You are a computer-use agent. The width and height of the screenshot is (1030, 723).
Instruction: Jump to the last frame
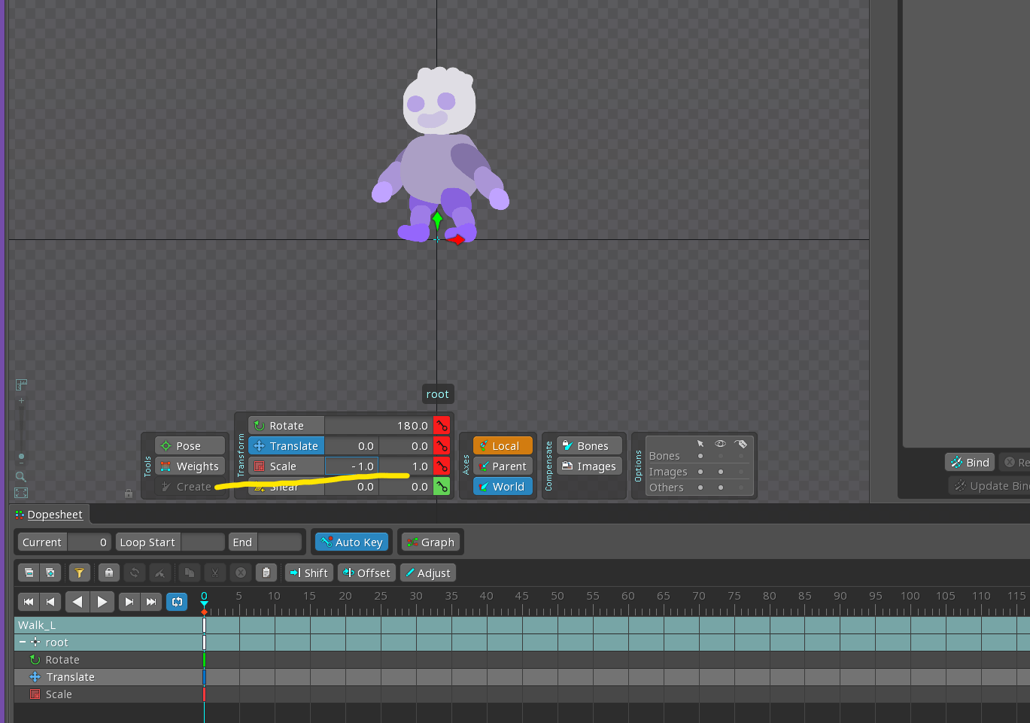pyautogui.click(x=151, y=602)
